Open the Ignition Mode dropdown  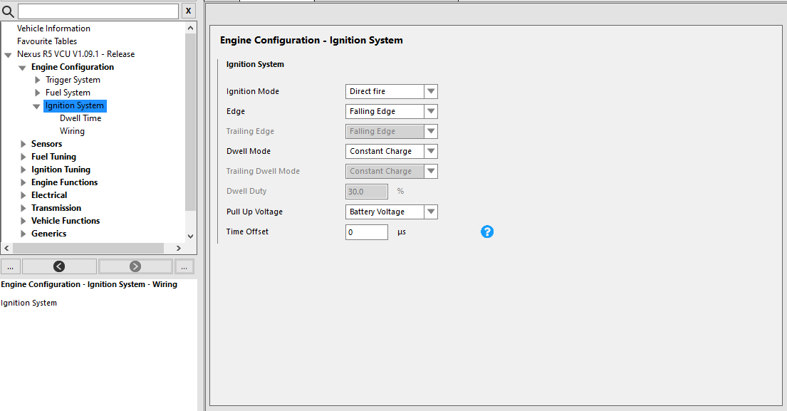point(430,91)
